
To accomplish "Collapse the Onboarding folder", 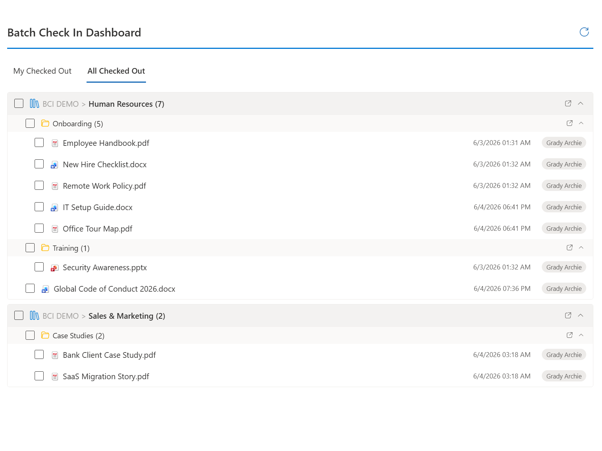I will point(581,123).
